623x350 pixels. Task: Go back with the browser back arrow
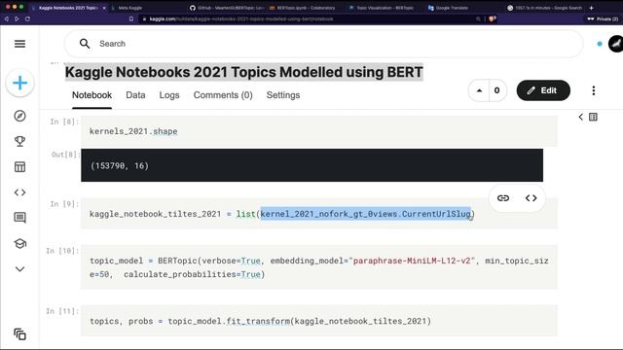7,18
